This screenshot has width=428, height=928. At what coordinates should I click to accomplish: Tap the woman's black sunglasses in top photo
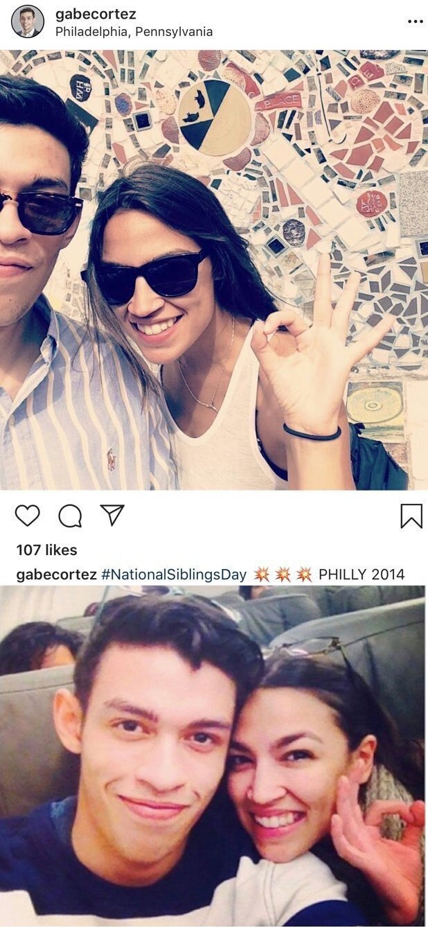(x=149, y=277)
